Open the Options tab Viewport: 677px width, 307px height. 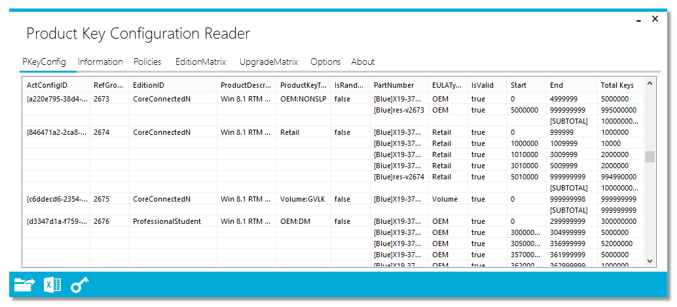tap(325, 62)
